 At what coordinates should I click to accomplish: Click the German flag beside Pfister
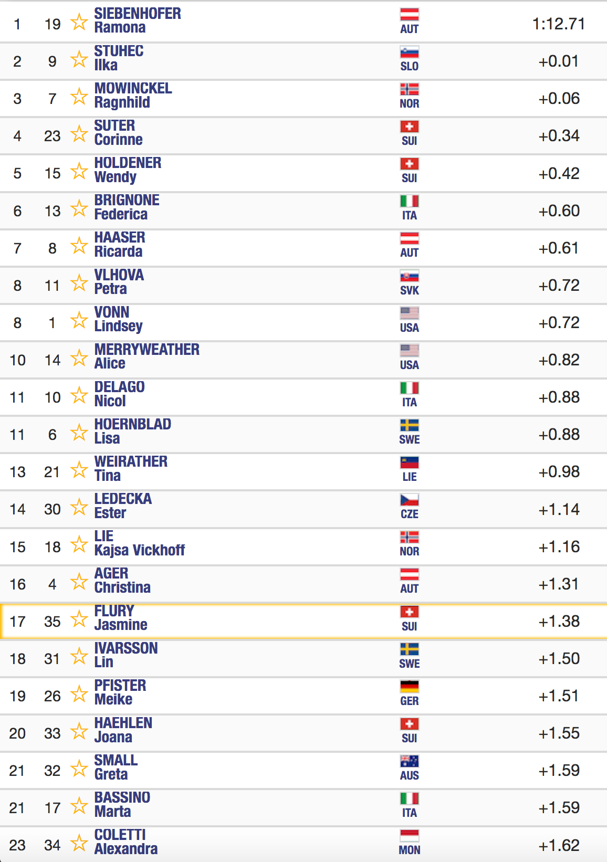(x=410, y=686)
